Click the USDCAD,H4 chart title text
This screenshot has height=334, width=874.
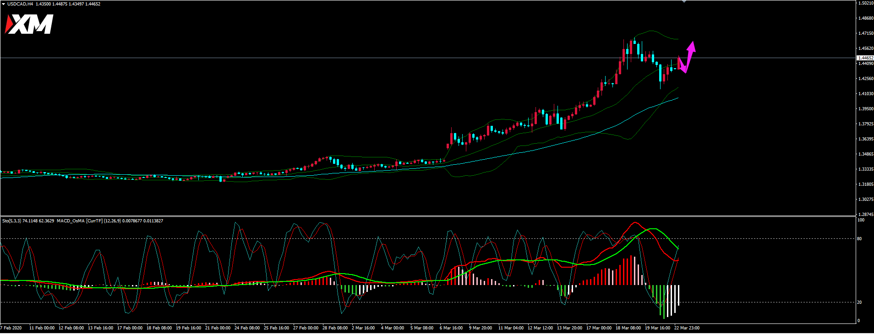(x=20, y=4)
